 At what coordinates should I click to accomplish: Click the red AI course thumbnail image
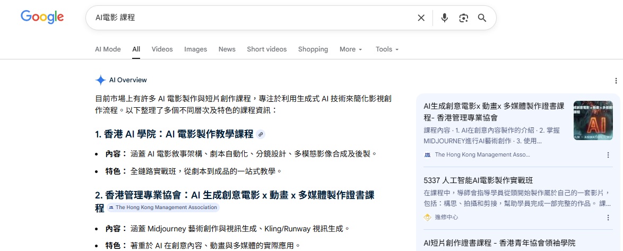(593, 120)
